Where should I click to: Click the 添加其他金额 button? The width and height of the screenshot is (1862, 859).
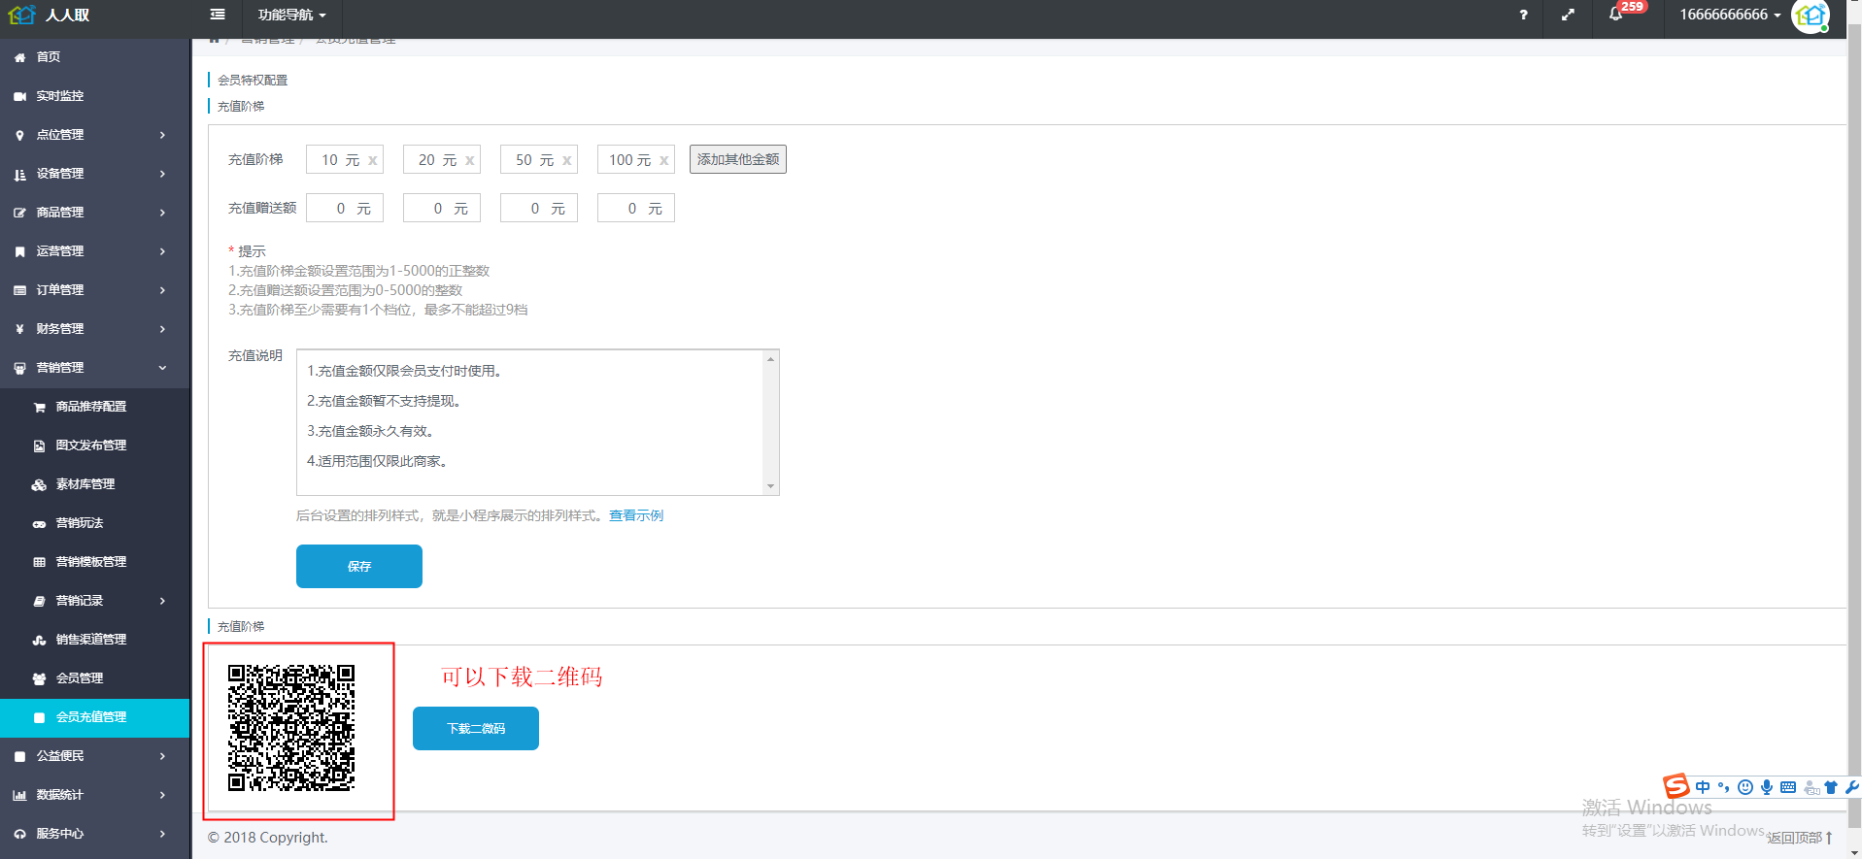point(738,159)
